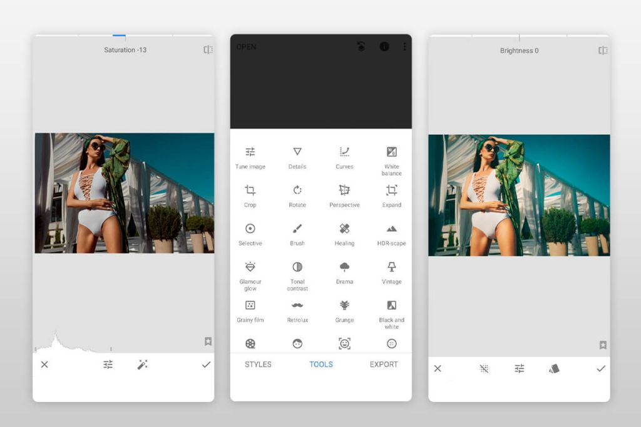Pick the Perspective tool
Viewport: 641px width, 427px height.
(344, 190)
